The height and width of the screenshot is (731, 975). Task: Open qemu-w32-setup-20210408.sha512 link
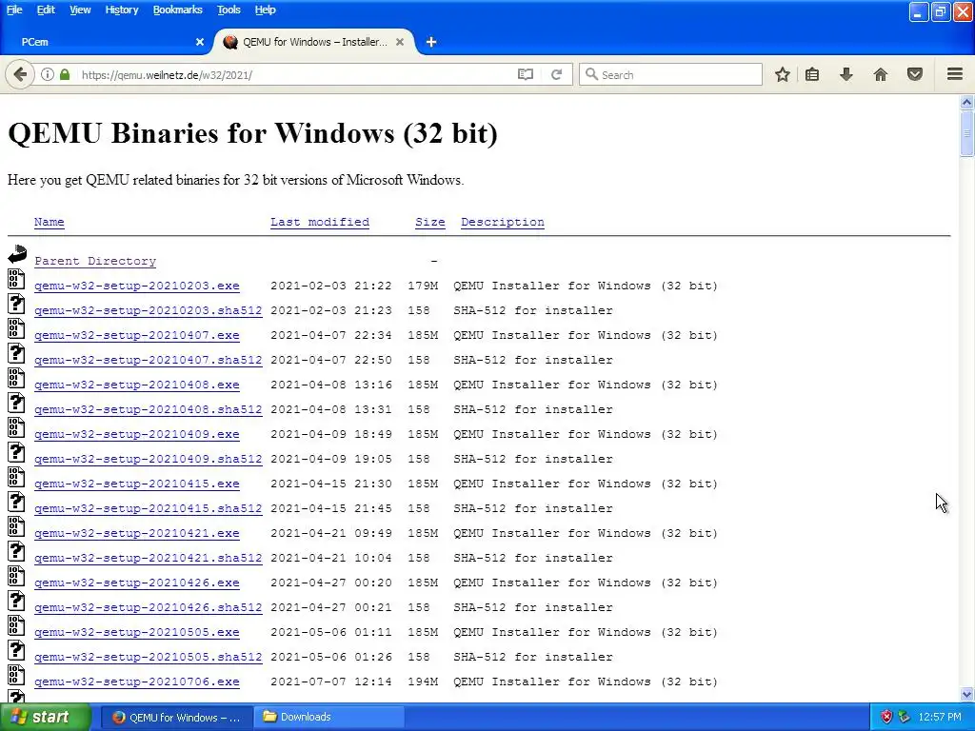click(x=148, y=409)
